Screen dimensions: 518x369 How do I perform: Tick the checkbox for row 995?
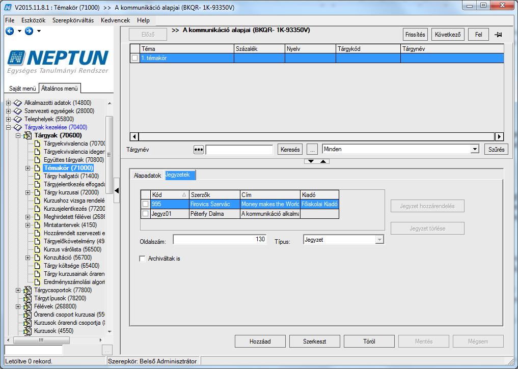pyautogui.click(x=145, y=204)
